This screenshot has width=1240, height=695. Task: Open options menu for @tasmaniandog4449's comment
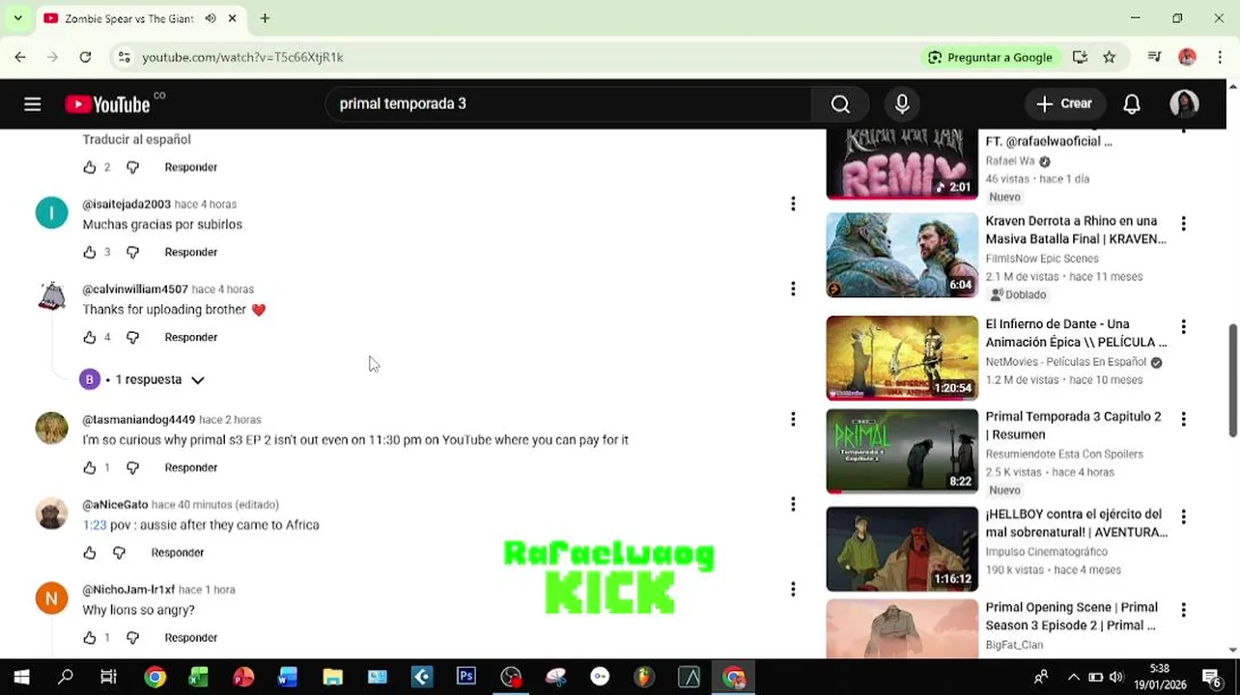(793, 419)
